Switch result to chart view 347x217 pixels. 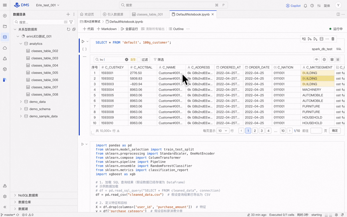coord(338,60)
